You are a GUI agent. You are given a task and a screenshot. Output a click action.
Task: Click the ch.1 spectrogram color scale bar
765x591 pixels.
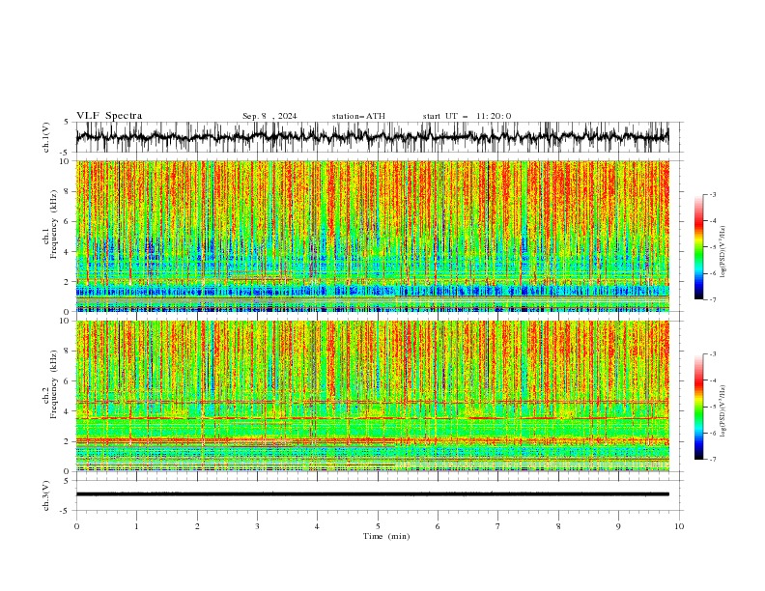(x=698, y=247)
